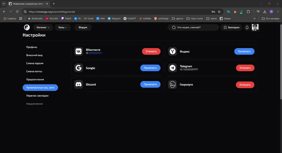Click the Telegram paper-plane icon

(x=172, y=68)
